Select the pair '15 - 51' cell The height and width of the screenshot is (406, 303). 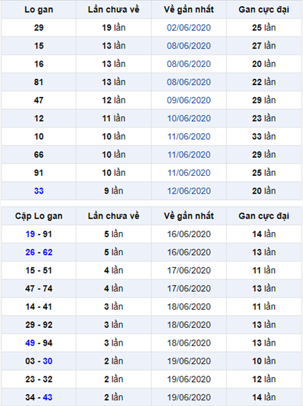[39, 270]
